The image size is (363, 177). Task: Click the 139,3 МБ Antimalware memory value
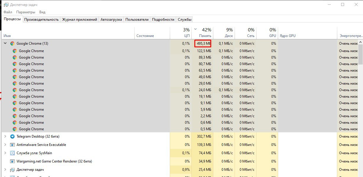click(204, 145)
